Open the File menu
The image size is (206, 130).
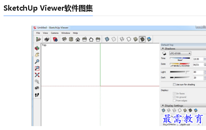pyautogui.click(x=38, y=33)
